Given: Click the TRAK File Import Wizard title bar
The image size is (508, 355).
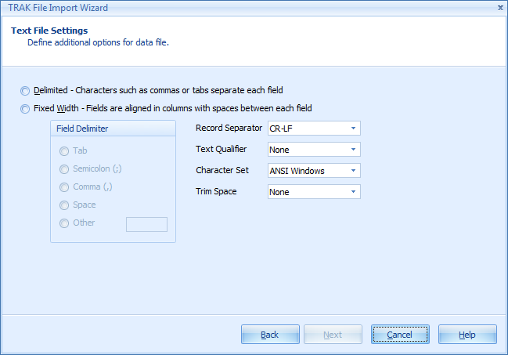Looking at the screenshot, I should pos(235,7).
